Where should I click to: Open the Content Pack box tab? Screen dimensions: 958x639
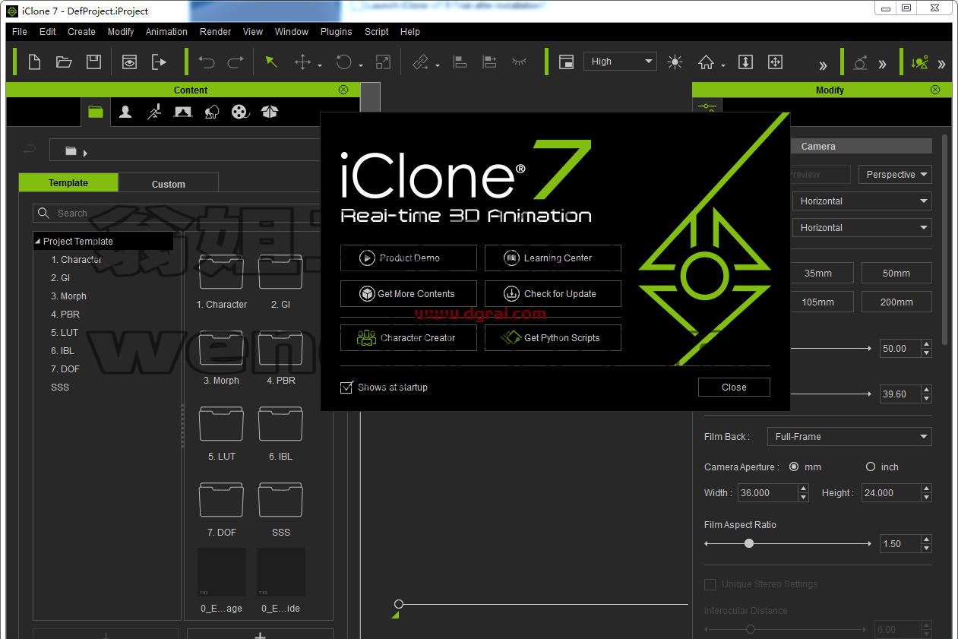coord(269,112)
